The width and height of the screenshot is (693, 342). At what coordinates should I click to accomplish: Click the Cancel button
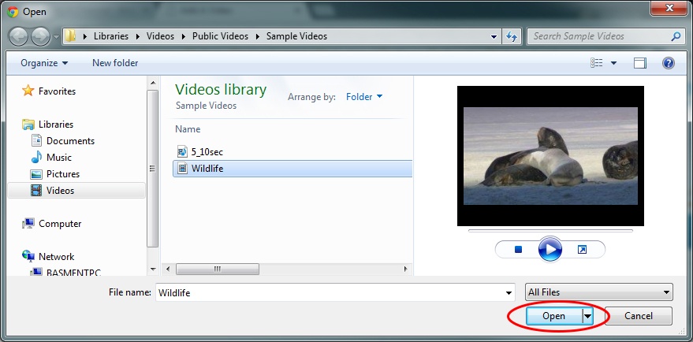(x=638, y=316)
